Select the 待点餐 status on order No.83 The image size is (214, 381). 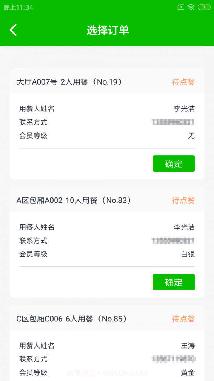(183, 200)
